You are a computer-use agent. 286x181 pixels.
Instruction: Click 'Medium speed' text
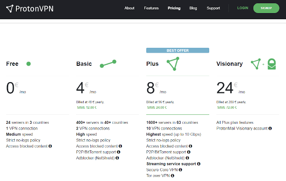click(19, 134)
